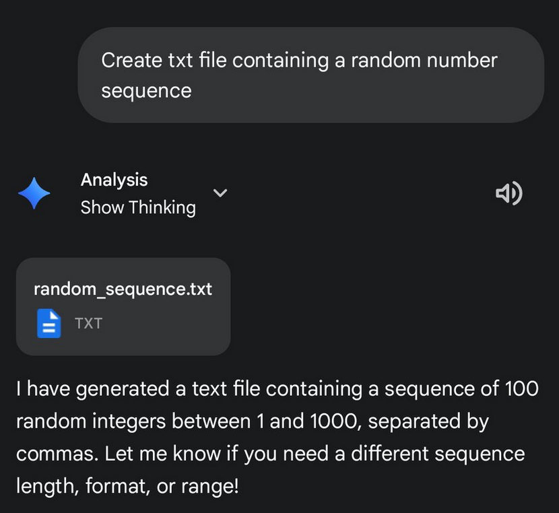Image resolution: width=559 pixels, height=513 pixels.
Task: Select the user prompt message bubble
Action: point(310,75)
